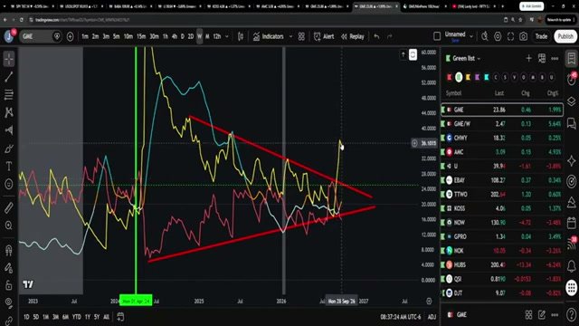This screenshot has width=579, height=326.
Task: Select the trend line drawing tool
Action: click(x=9, y=76)
